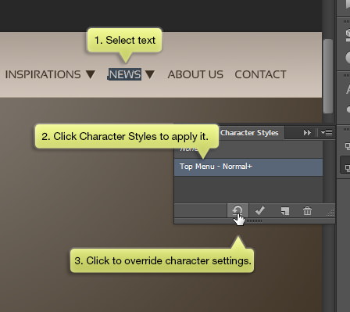Open the Character Styles panel flyout menu
350x312 pixels.
click(x=327, y=133)
